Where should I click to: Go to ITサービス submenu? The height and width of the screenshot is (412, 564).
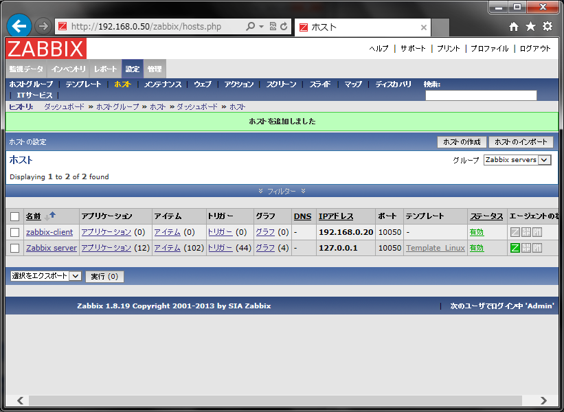click(34, 95)
